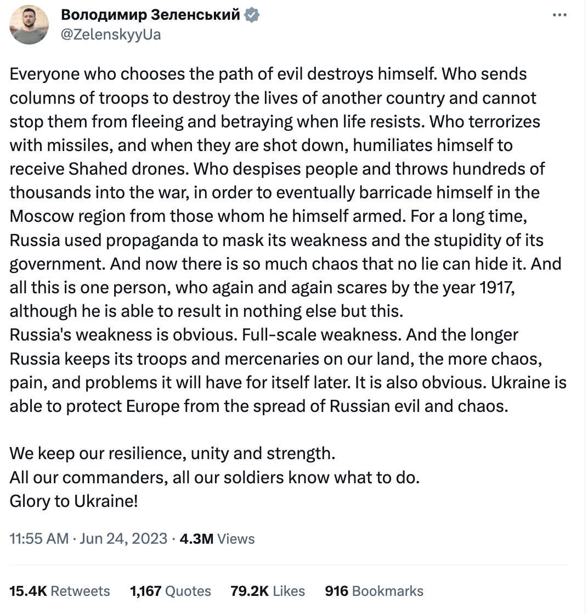Open the three-dot more options menu
Image resolution: width=588 pixels, height=614 pixels.
pos(559,15)
